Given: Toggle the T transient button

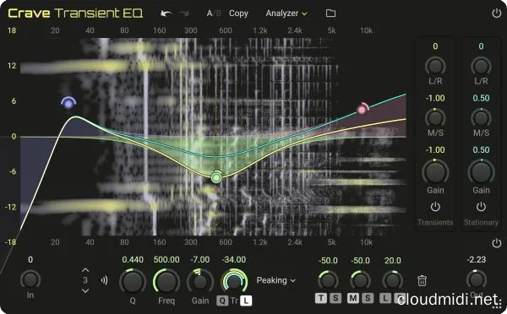Looking at the screenshot, I should click(x=321, y=298).
